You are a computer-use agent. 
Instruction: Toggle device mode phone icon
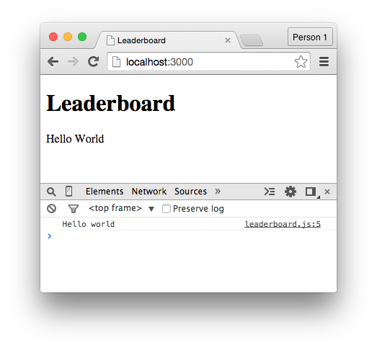tap(68, 192)
